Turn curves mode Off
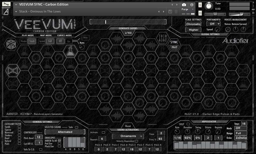256x154 pixels. click(x=60, y=41)
